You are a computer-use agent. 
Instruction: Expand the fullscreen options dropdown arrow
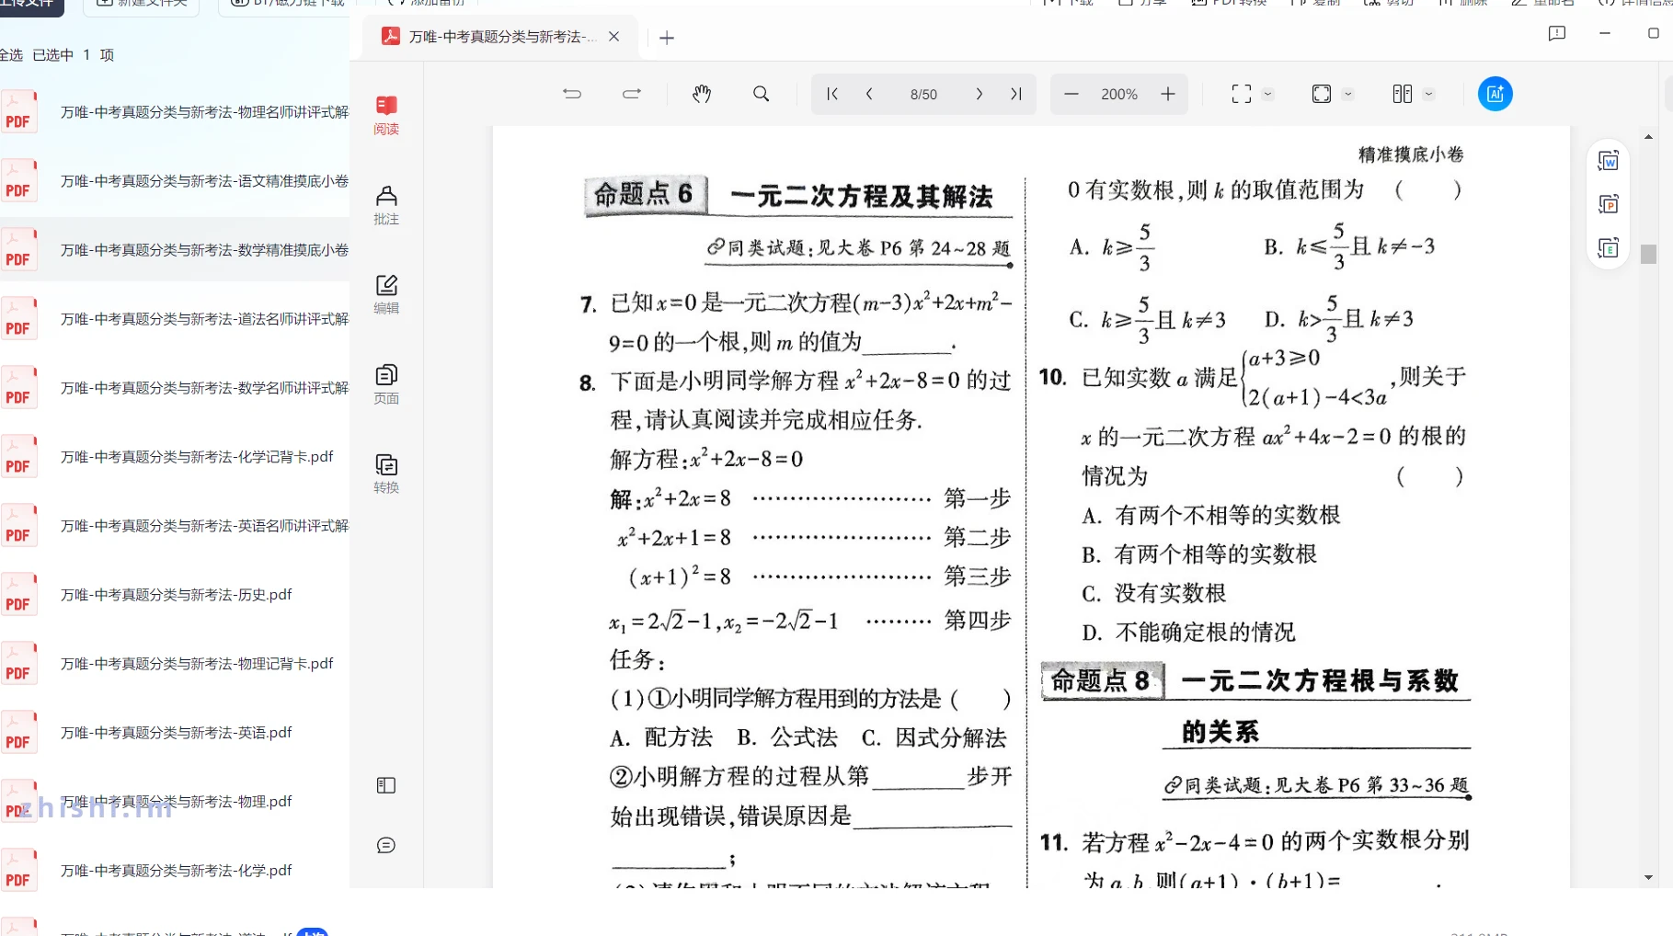click(1268, 94)
